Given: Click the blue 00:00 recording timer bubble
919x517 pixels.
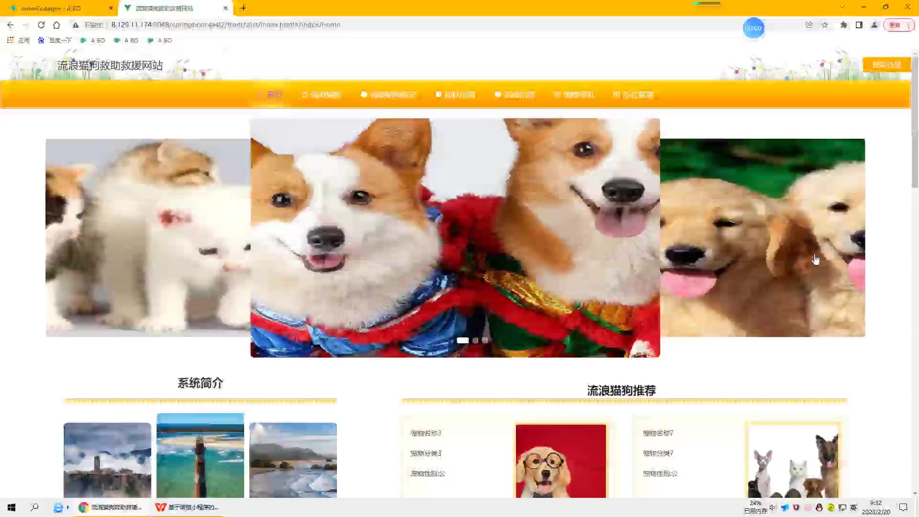Looking at the screenshot, I should coord(753,28).
